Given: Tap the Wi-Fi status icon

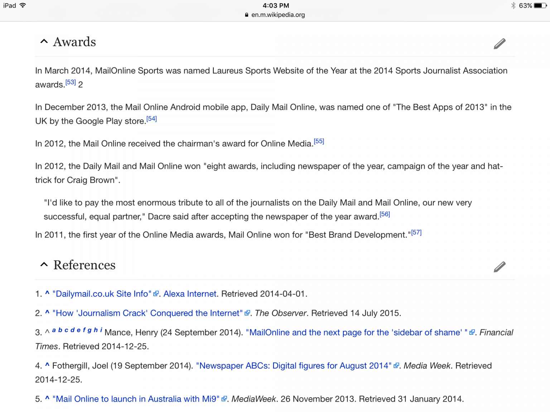Looking at the screenshot, I should click(x=23, y=5).
